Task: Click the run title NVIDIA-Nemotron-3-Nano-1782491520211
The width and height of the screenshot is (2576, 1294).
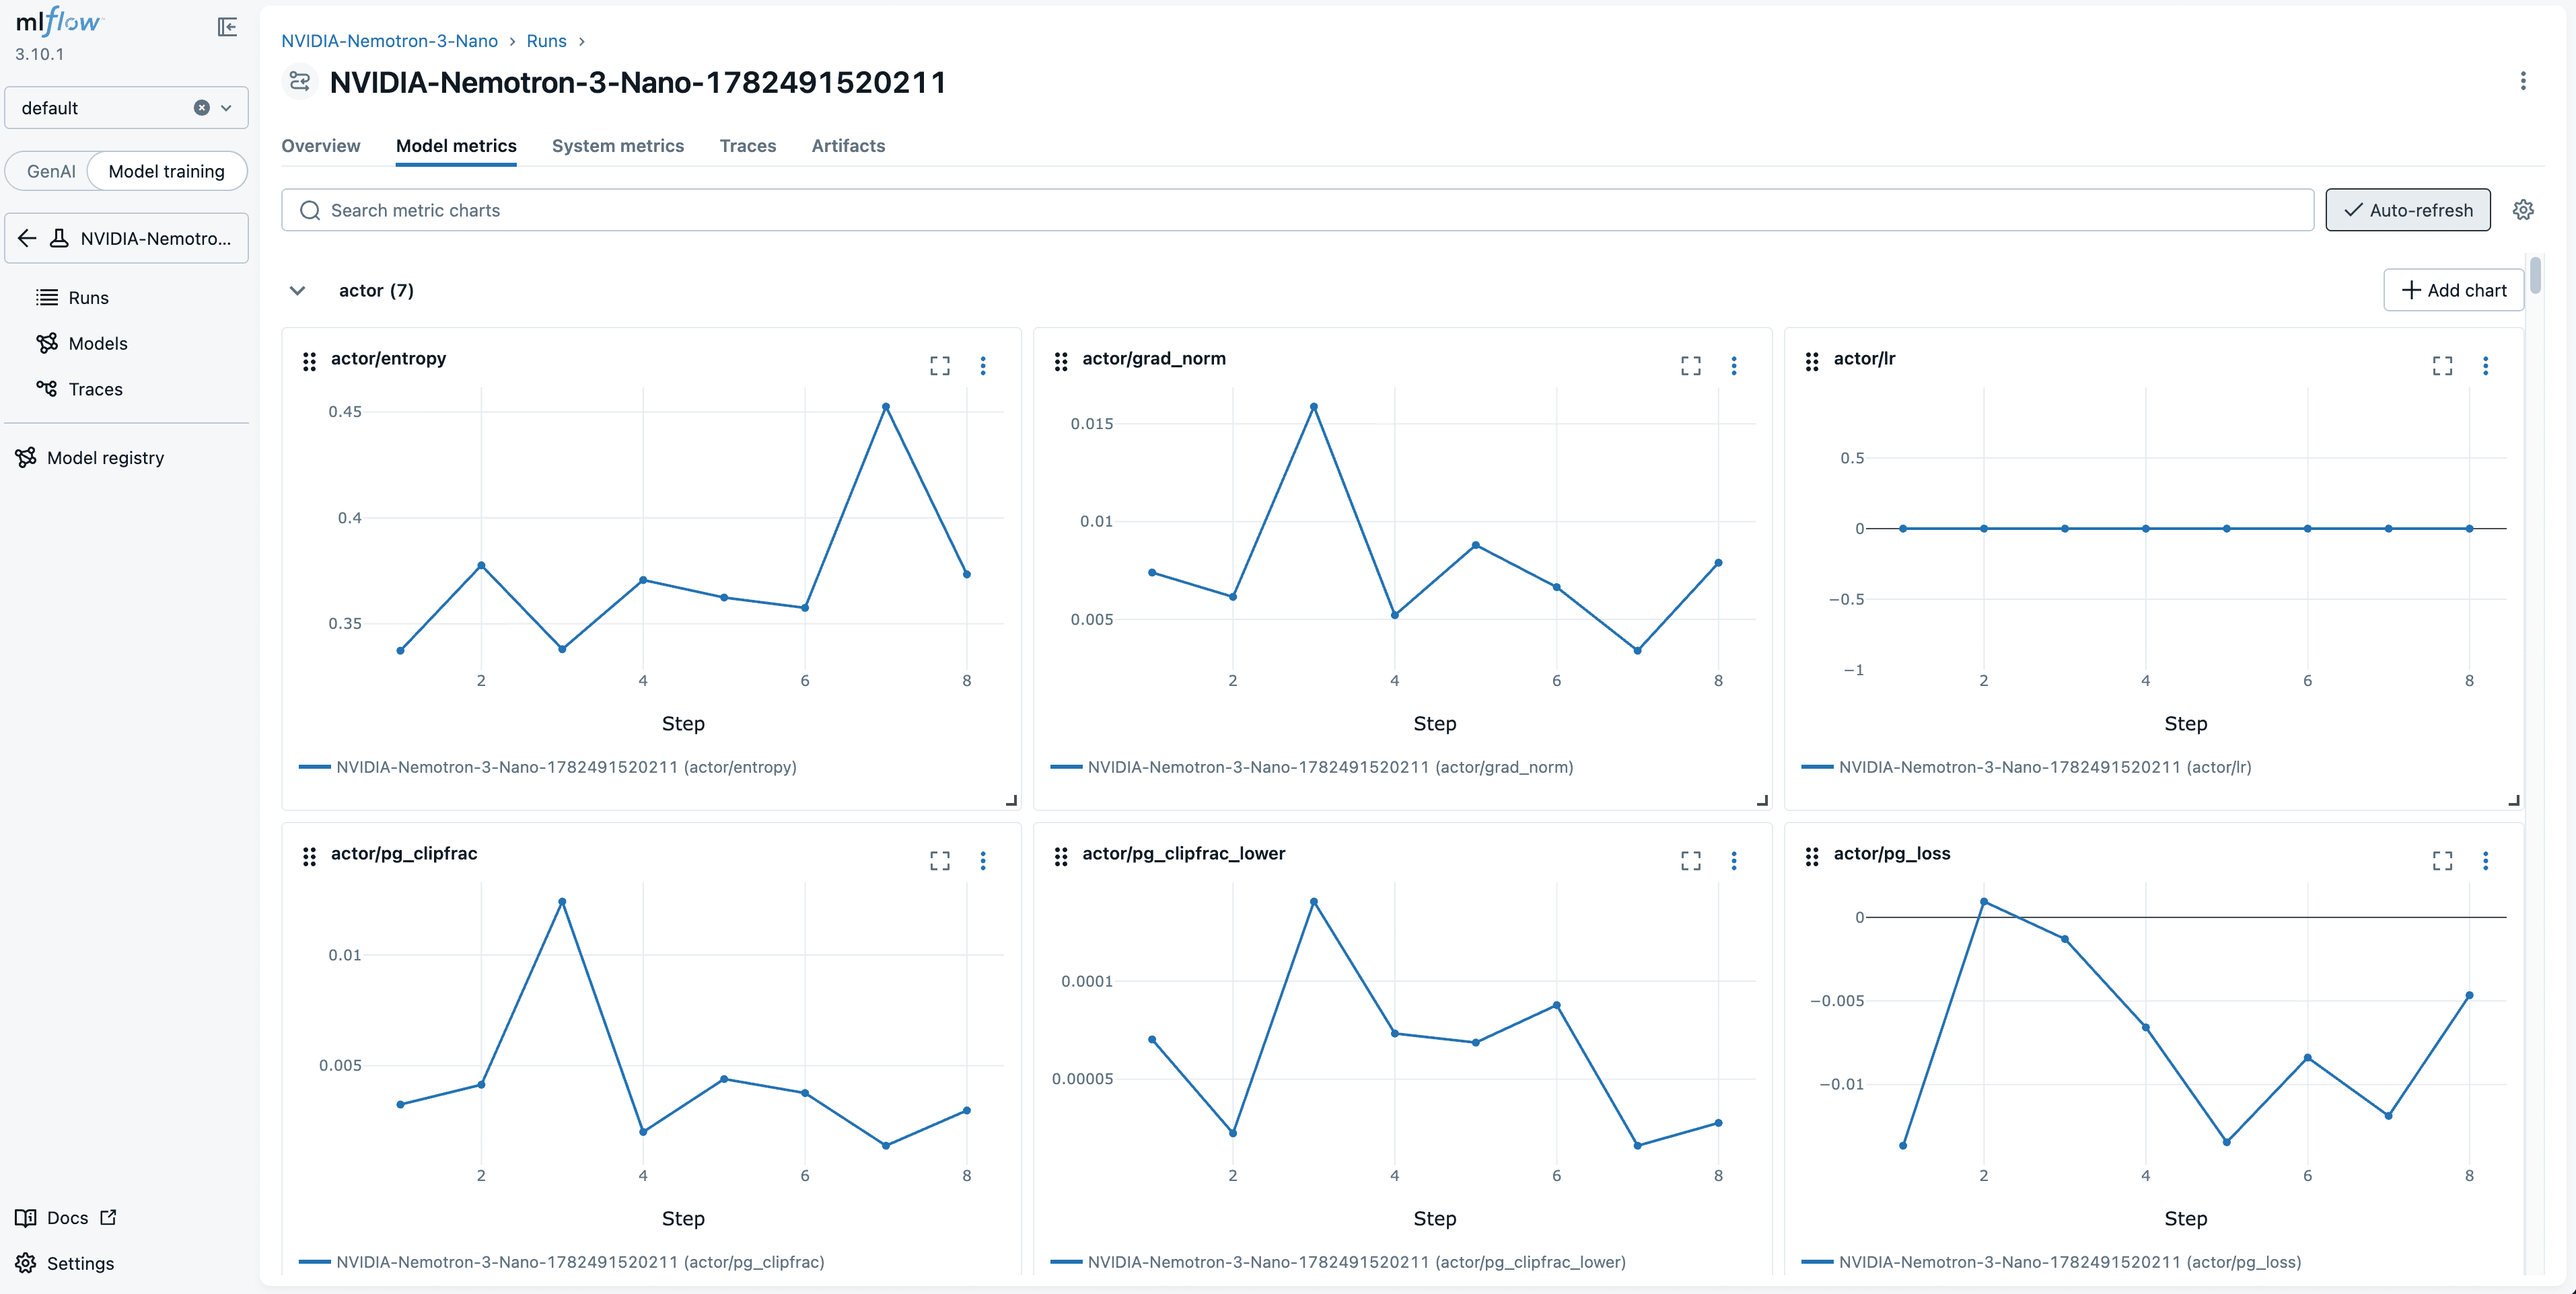Action: [x=638, y=82]
